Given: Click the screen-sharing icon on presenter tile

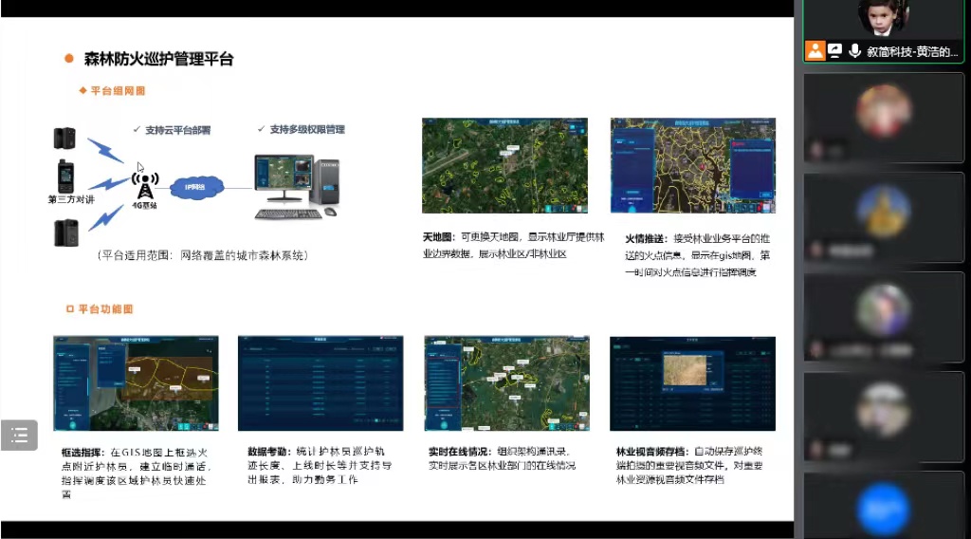Looking at the screenshot, I should point(834,51).
